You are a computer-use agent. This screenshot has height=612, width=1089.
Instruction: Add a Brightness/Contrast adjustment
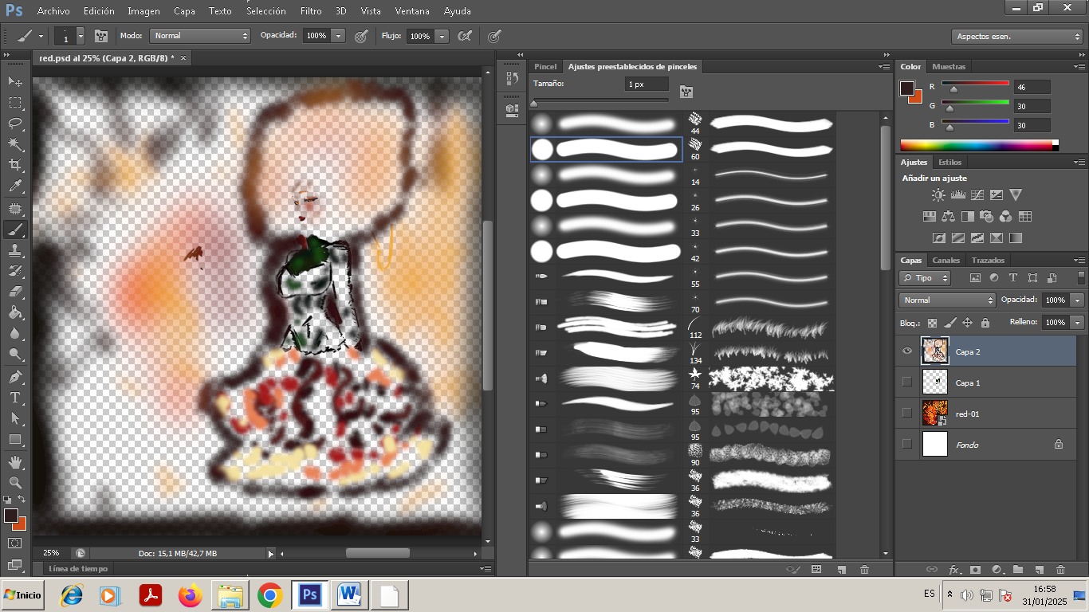click(938, 194)
